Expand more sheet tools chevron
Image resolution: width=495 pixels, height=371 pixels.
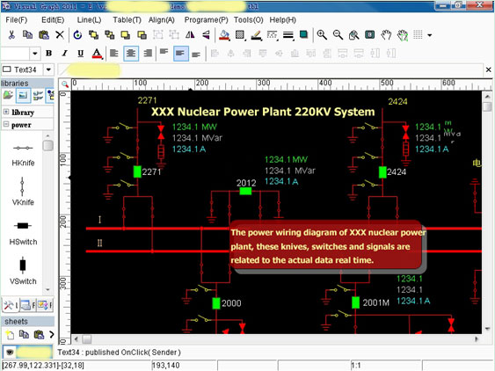(x=52, y=334)
